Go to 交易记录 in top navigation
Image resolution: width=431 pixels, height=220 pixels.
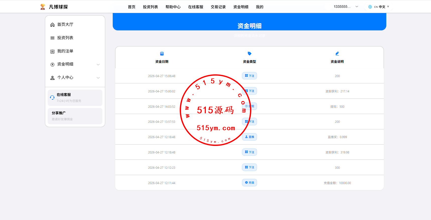[218, 7]
